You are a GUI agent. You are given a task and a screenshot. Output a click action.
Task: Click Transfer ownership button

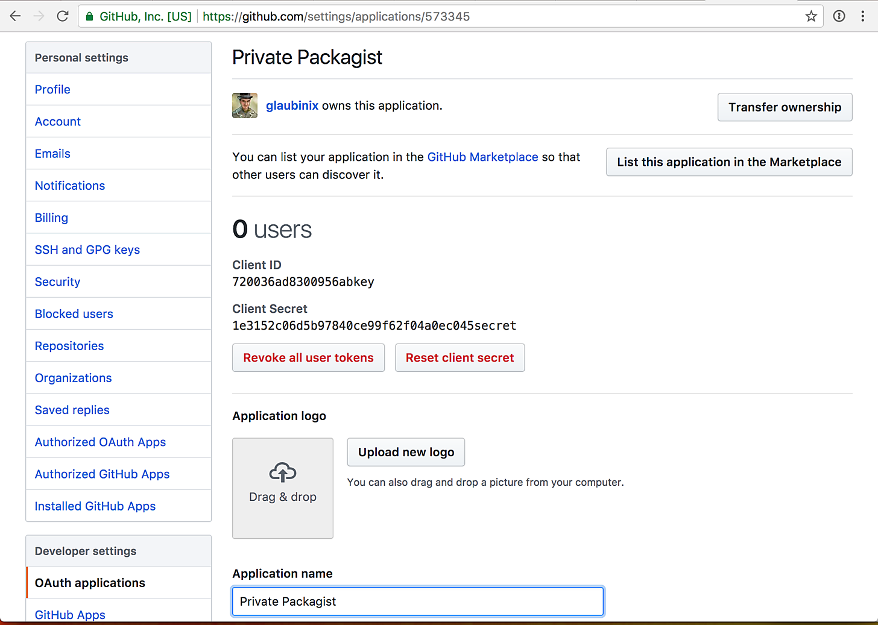pos(785,107)
